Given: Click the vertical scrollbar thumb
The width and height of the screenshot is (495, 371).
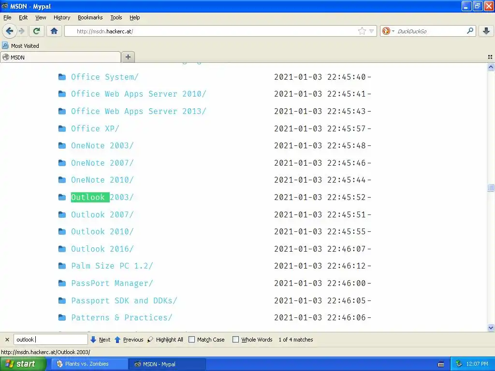Looking at the screenshot, I should [491, 188].
